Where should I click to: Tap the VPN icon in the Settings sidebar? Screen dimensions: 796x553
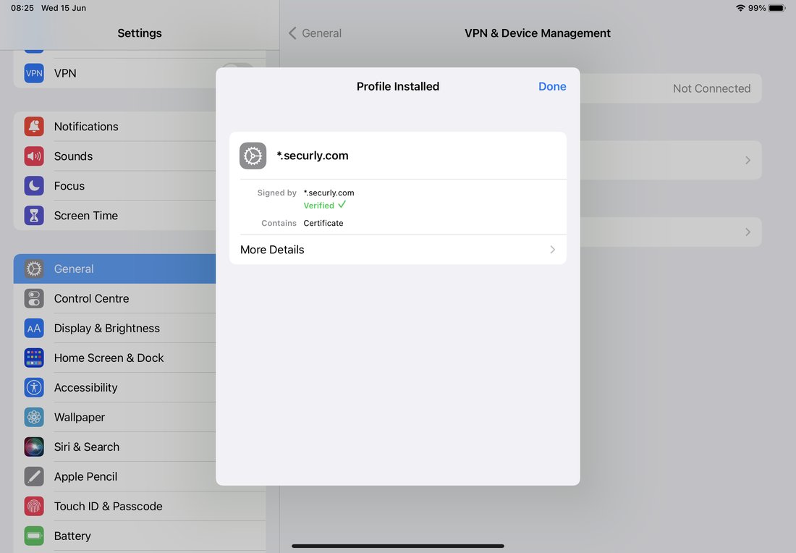(x=34, y=73)
